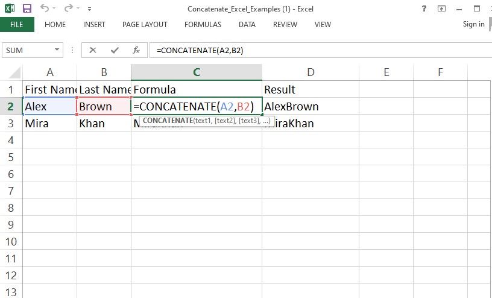Select column C header
Viewport: 492px width, 298px height.
click(x=197, y=72)
